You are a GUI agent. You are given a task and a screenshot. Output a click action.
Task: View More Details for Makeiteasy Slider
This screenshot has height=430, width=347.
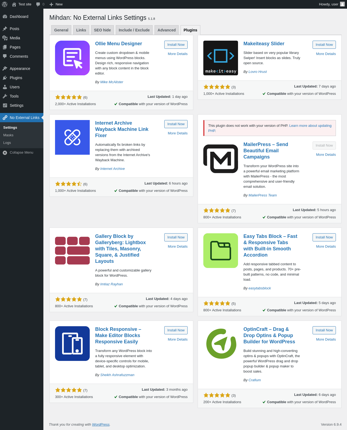326,54
